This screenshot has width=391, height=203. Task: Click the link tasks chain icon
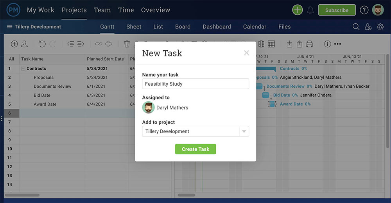tap(99, 44)
